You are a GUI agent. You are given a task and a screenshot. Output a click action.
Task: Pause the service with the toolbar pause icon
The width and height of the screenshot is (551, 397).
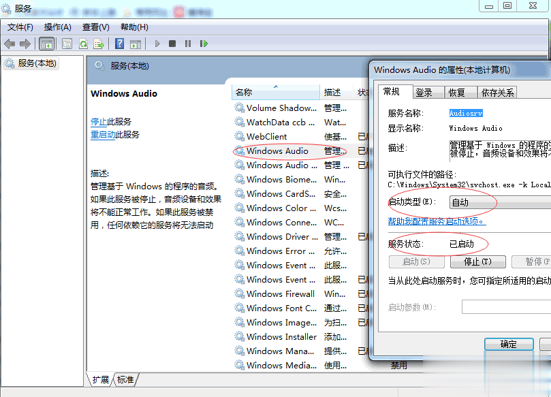[188, 44]
